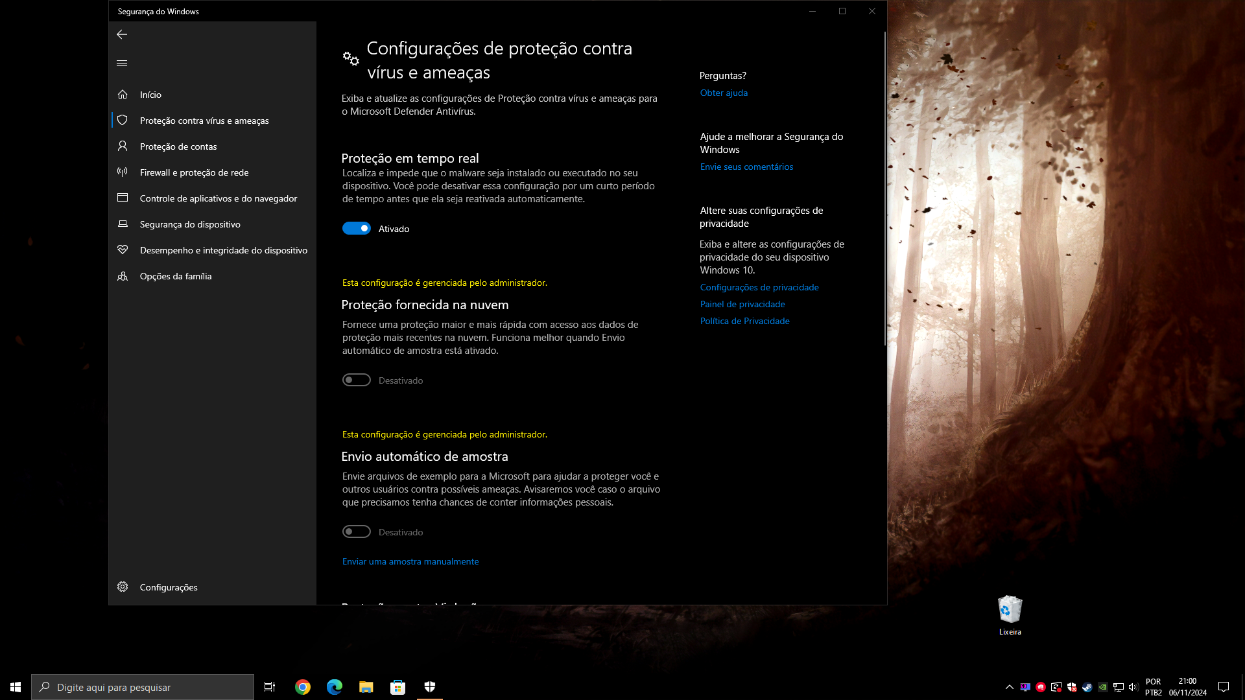This screenshot has height=700, width=1245.
Task: Click the gear icon beside Configurações in sidebar
Action: pos(123,587)
